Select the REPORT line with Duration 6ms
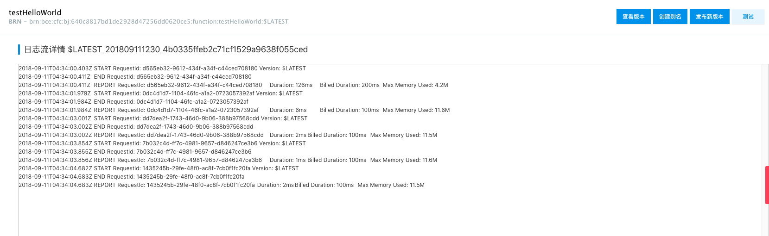The width and height of the screenshot is (769, 236). point(234,110)
